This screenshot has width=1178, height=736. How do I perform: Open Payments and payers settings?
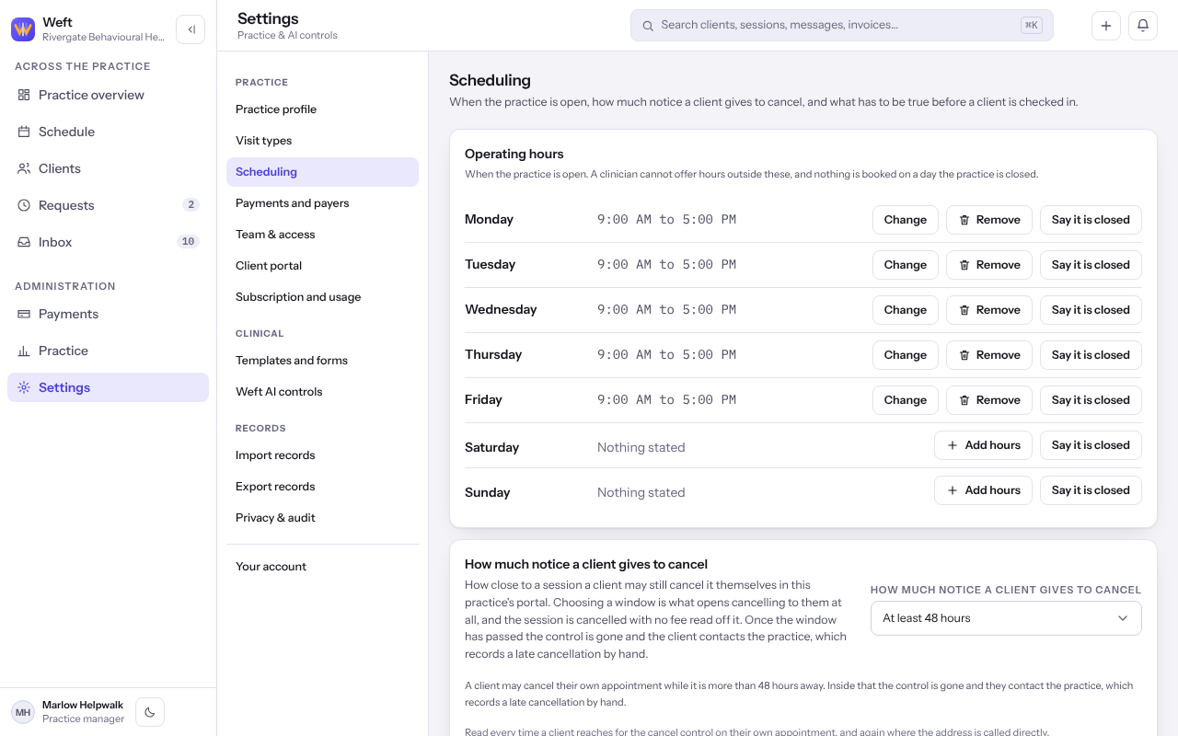tap(322, 203)
